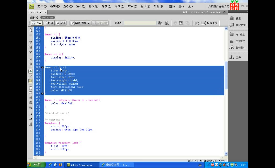Open the 标签检 tag inspector panel
275x168 pixels.
pyautogui.click(x=238, y=48)
